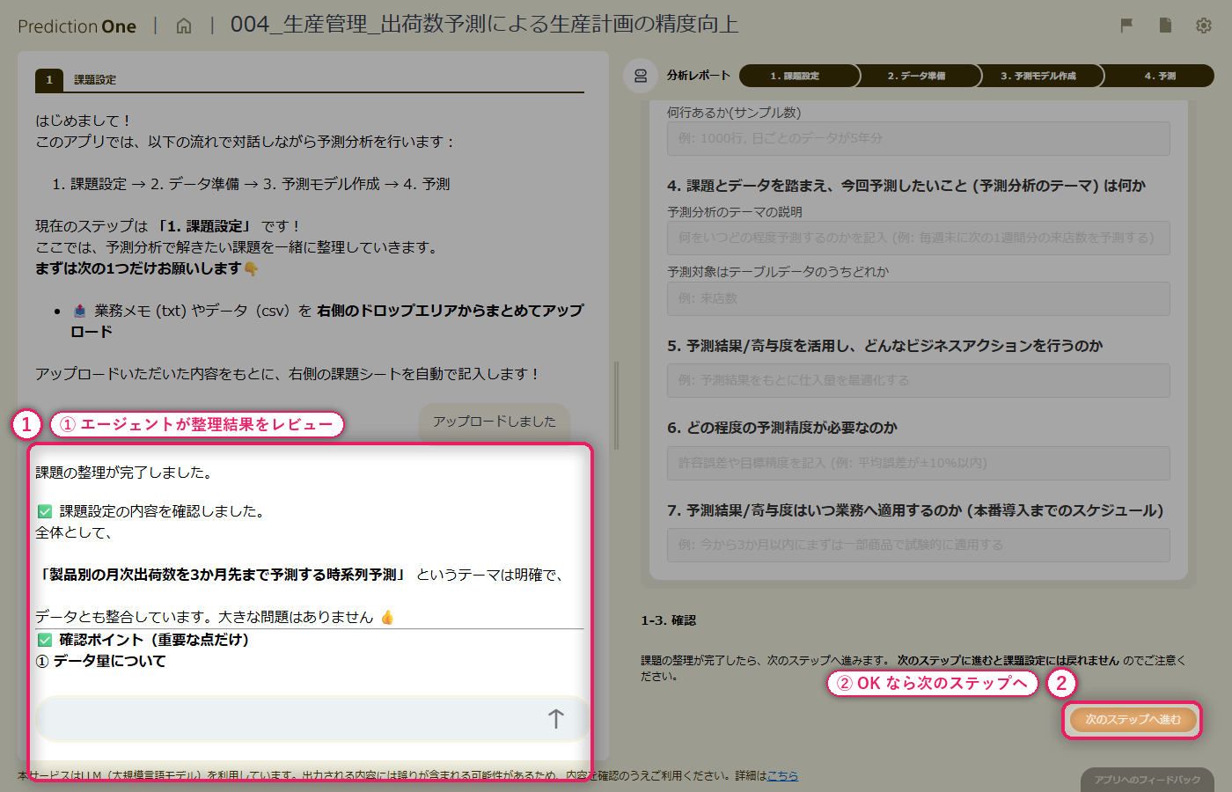Click the 何行あるか(サンプル数) input field
1232x792 pixels.
point(919,138)
